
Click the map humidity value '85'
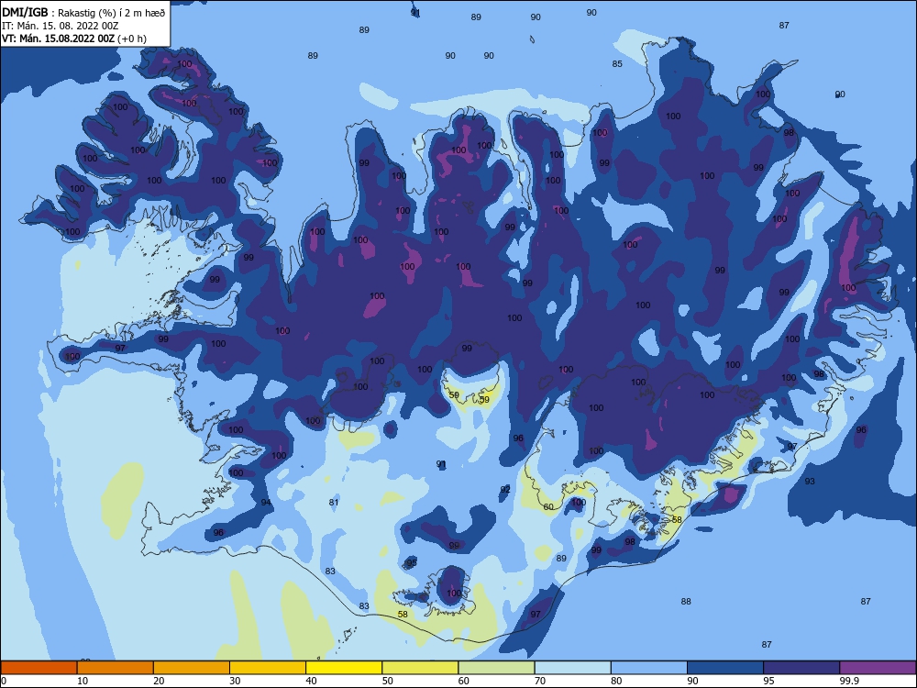[617, 64]
